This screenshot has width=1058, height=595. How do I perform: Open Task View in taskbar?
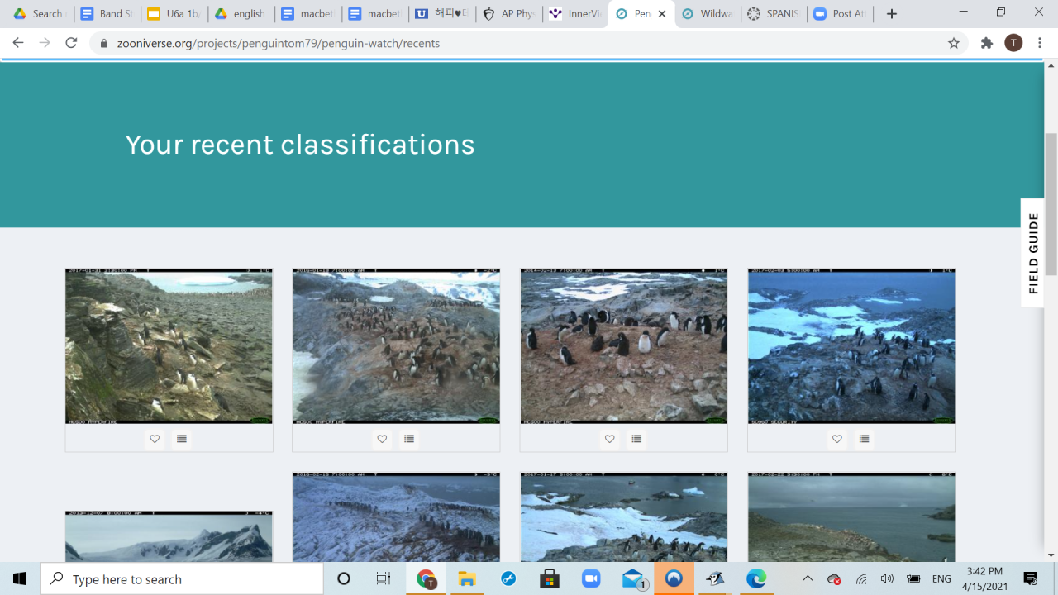click(384, 578)
